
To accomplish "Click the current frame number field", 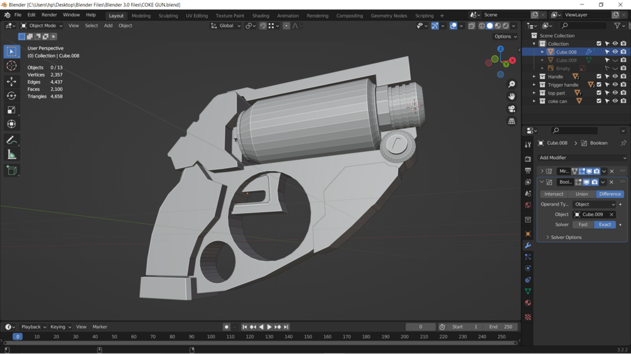I will pos(421,327).
